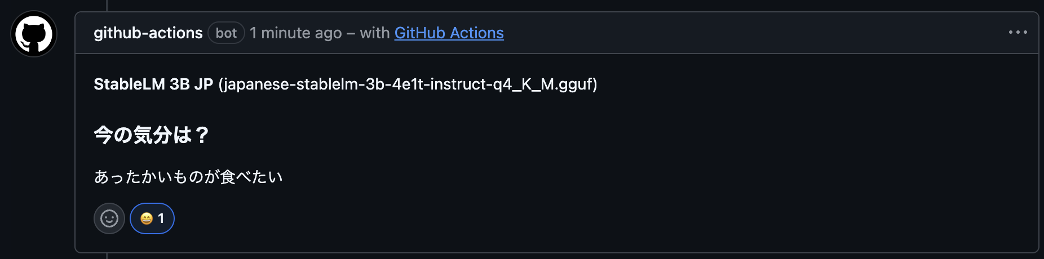This screenshot has width=1044, height=259.
Task: Click the github-actions Octocat avatar
Action: click(34, 34)
